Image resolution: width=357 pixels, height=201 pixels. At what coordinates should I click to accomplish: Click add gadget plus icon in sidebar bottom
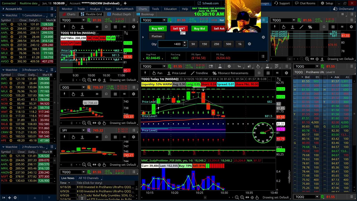click(9, 198)
